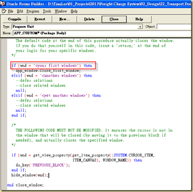This screenshot has height=192, width=193.
Task: Click the first "--defer relations" comment line
Action: click(x=34, y=80)
